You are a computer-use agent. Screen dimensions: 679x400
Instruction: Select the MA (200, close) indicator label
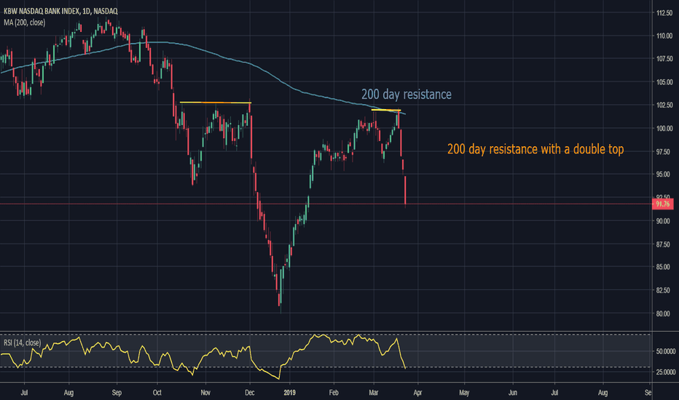pos(24,22)
